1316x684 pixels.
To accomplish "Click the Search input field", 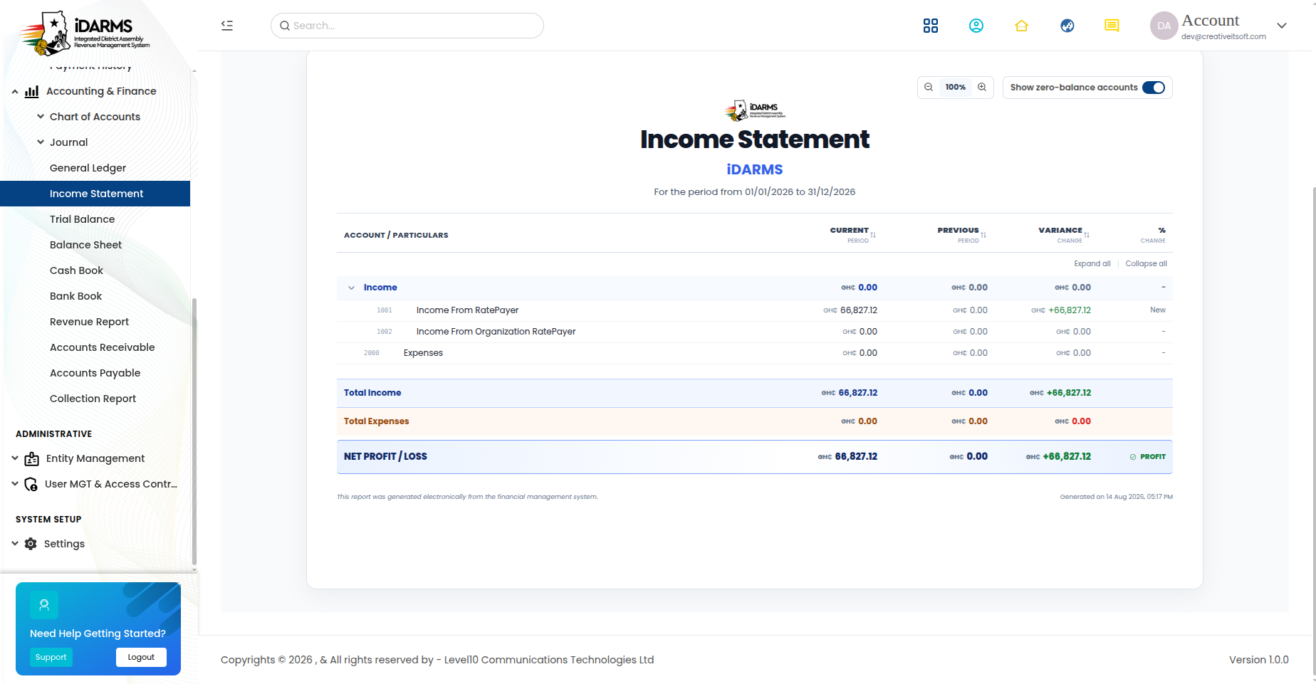I will pos(407,26).
